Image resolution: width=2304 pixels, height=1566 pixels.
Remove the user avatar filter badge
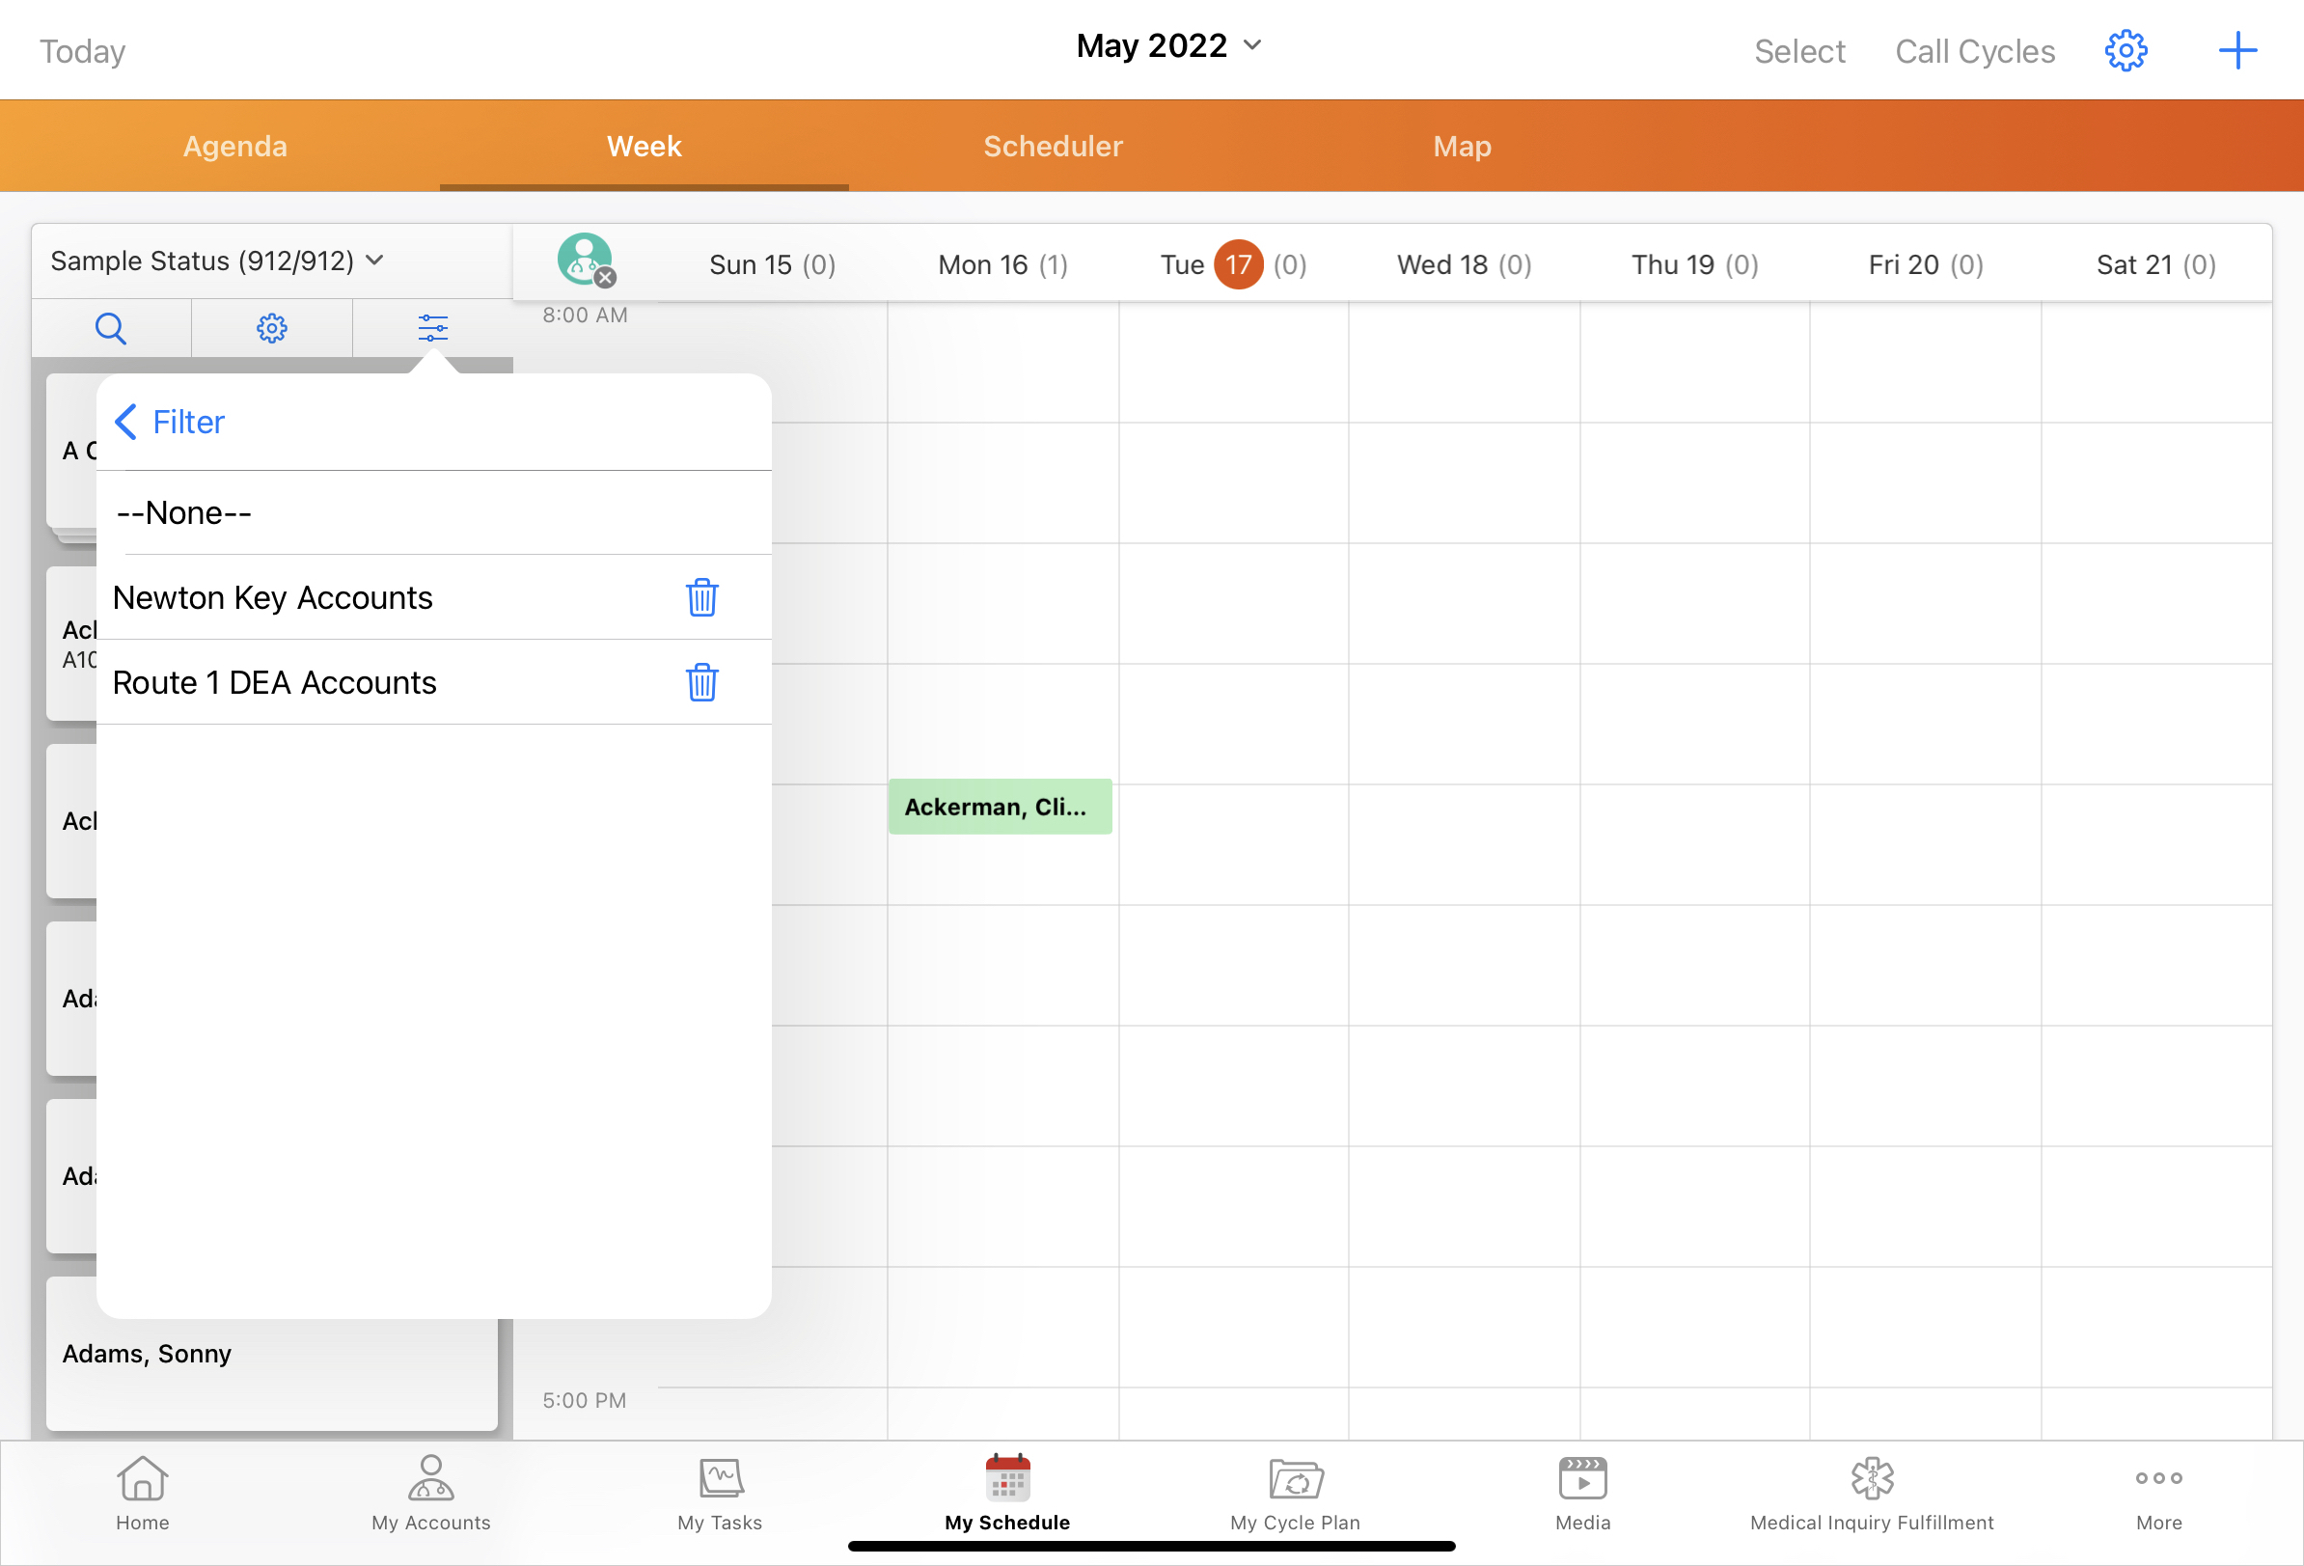pos(606,279)
